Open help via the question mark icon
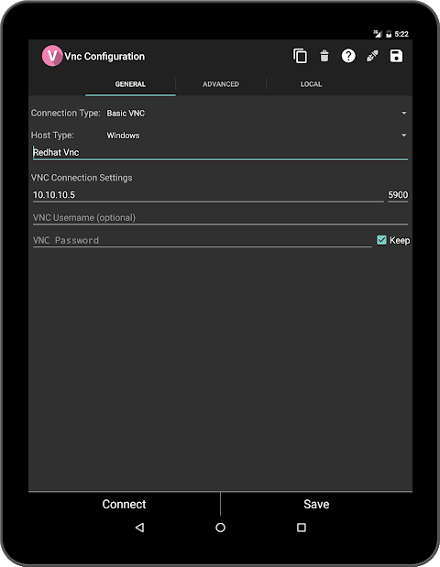This screenshot has height=567, width=440. (348, 56)
